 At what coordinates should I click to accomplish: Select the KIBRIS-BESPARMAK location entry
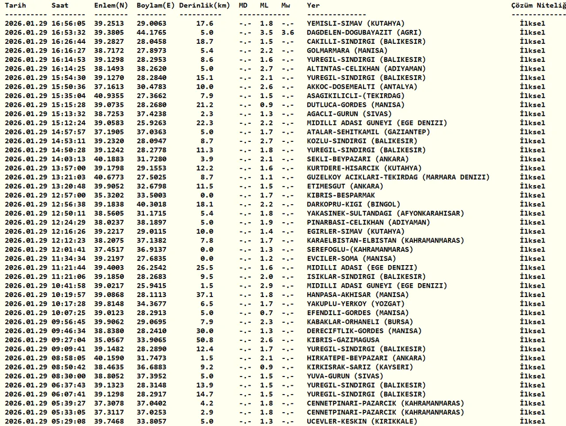(340, 195)
